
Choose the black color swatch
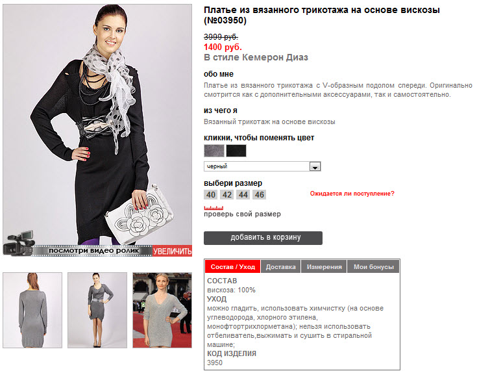coord(236,151)
